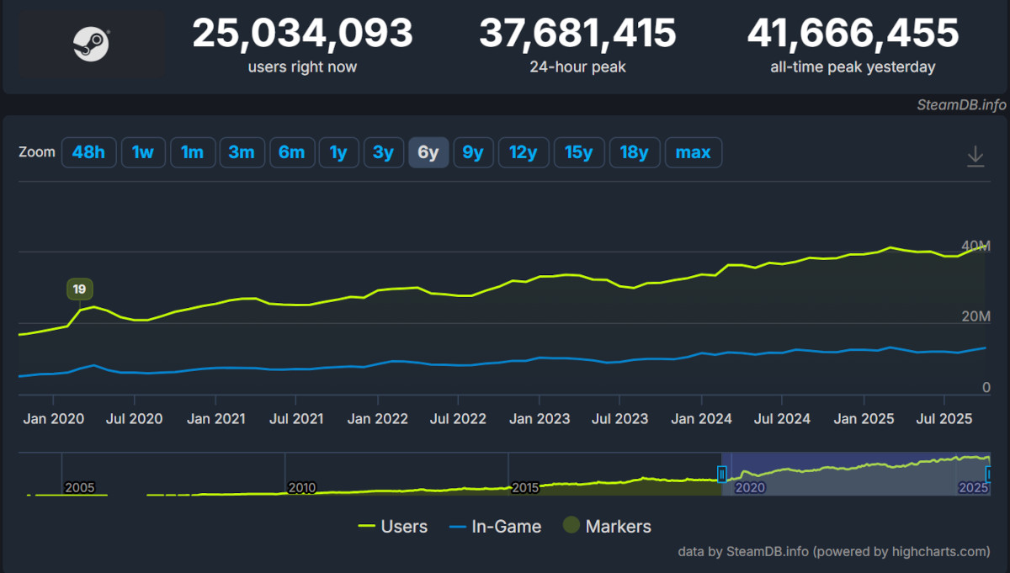Toggle the In-Game series in legend
Screen dimensions: 1010x573
coord(496,527)
